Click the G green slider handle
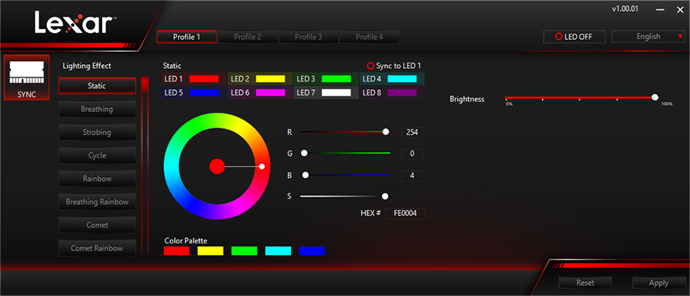 [303, 153]
